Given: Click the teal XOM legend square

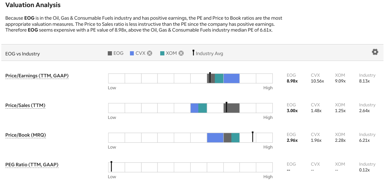Looking at the screenshot, I should pos(162,53).
